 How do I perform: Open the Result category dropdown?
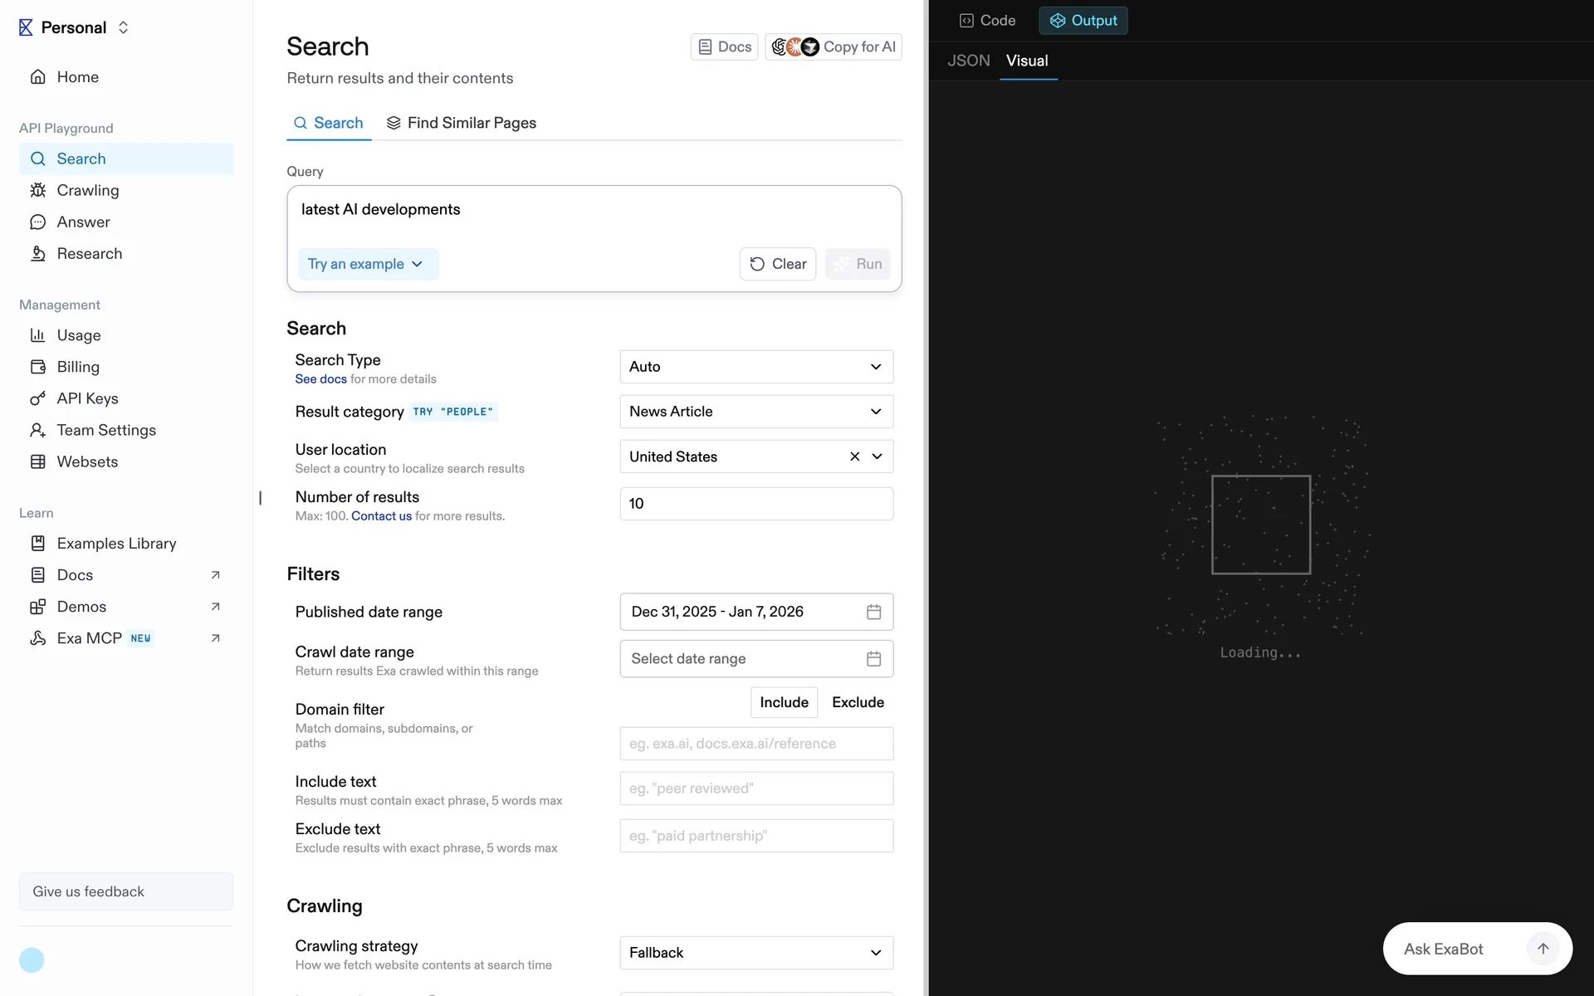[755, 412]
